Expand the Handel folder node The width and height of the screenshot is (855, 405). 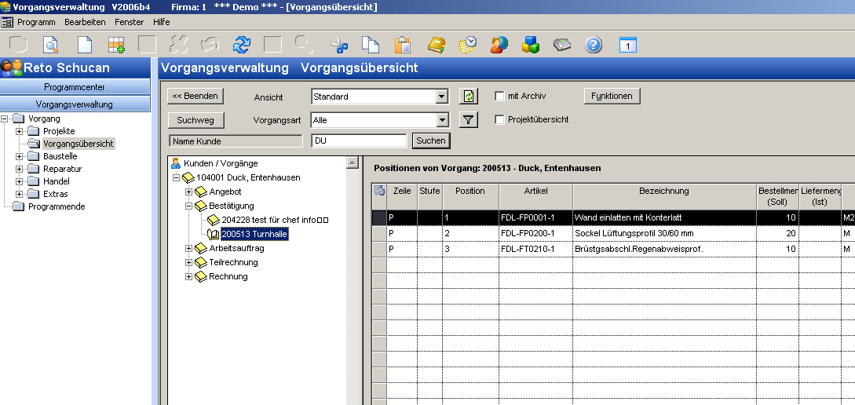tap(20, 181)
